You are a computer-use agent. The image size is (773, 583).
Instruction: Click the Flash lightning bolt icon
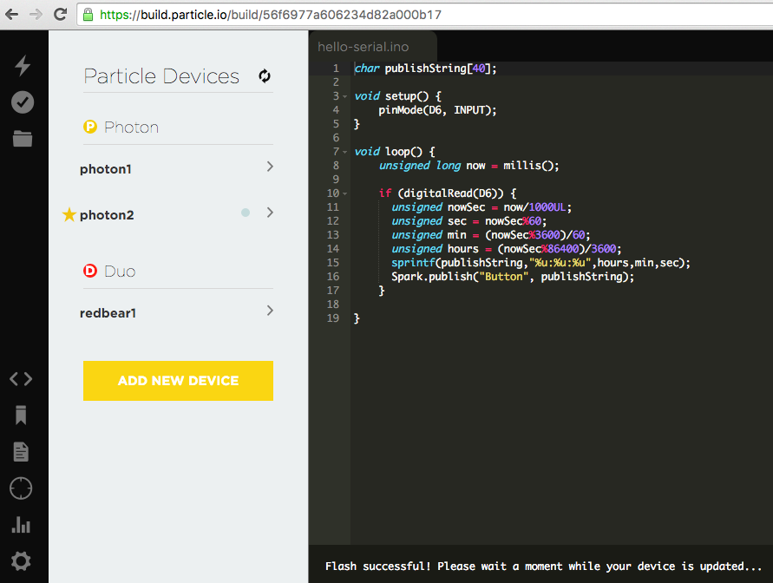pos(23,66)
